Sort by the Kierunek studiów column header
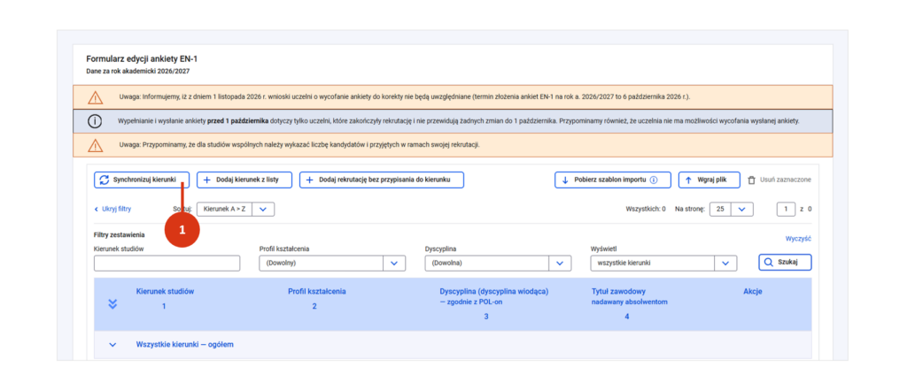Viewport: 907px width, 390px height. 165,291
